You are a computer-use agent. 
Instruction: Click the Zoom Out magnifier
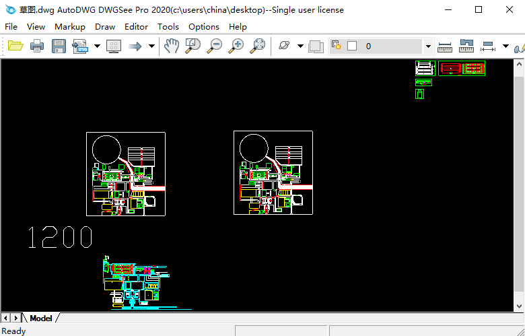tap(215, 46)
